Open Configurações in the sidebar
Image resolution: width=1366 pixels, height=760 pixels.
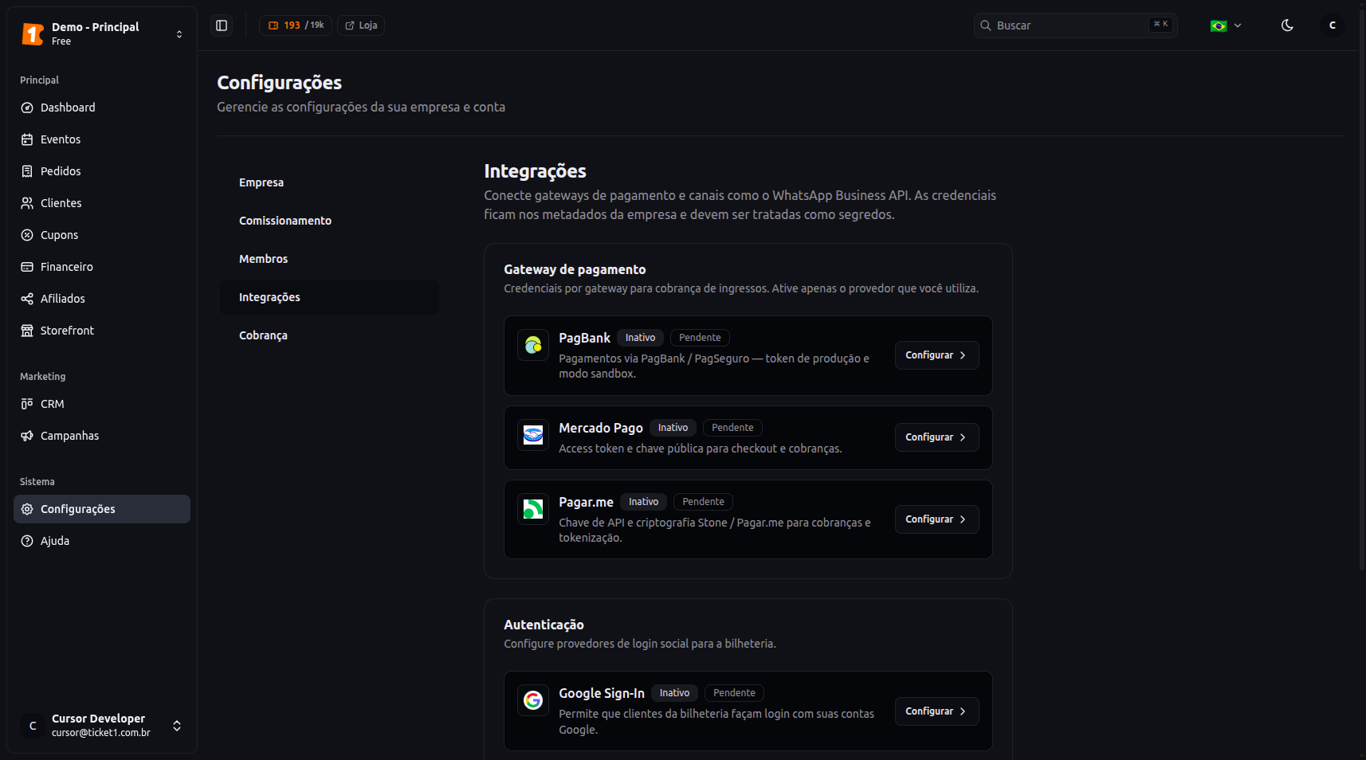pyautogui.click(x=102, y=509)
